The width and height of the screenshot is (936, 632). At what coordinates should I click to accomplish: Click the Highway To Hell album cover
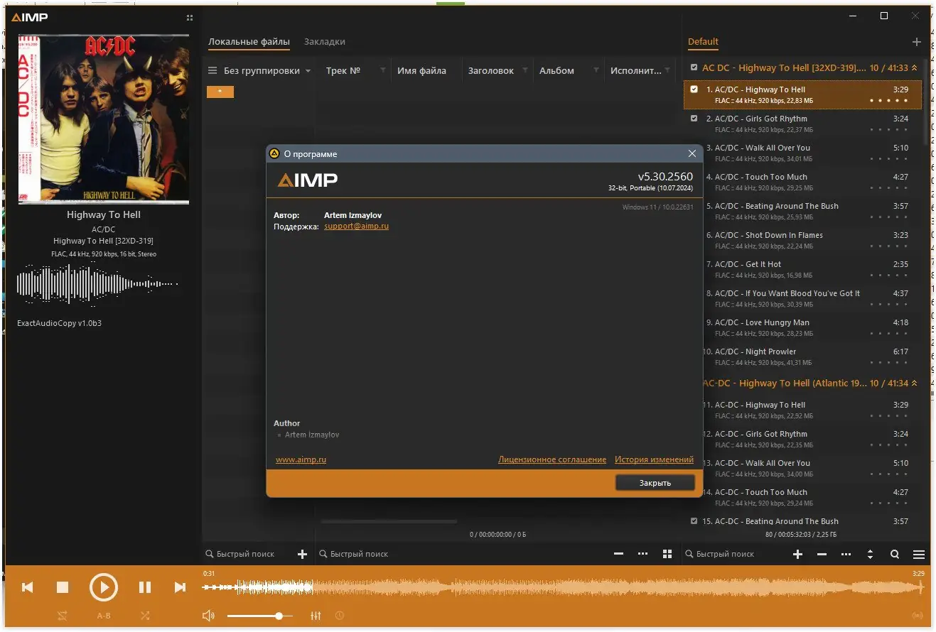click(104, 119)
